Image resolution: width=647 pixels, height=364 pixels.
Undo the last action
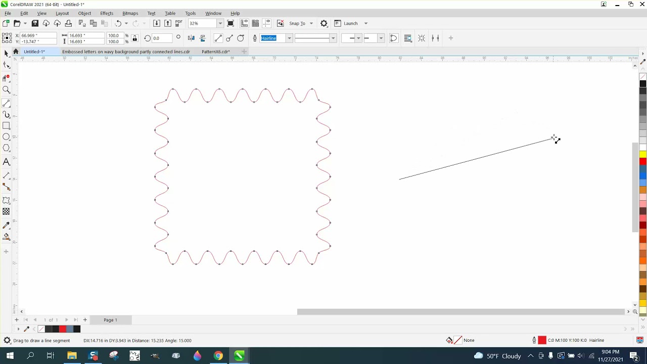[118, 23]
